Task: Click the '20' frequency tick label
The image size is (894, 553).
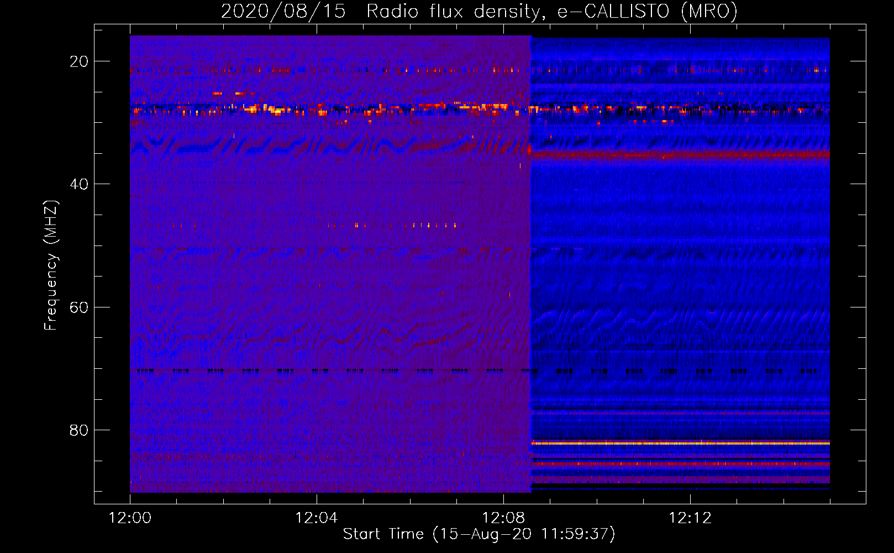Action: pos(79,61)
